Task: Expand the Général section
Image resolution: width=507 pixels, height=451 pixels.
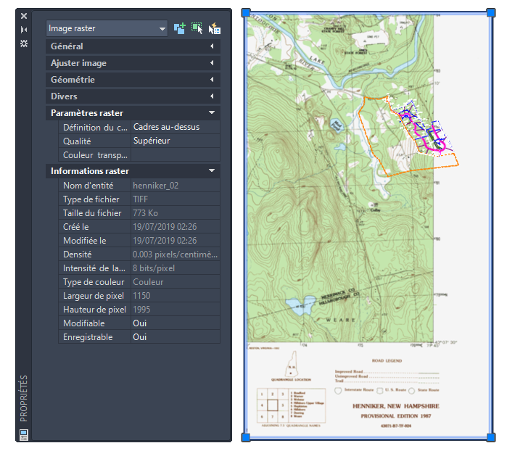Action: pyautogui.click(x=133, y=46)
